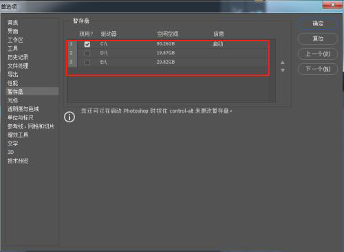344x252 pixels.
Task: Move selected scratch disk down with arrow
Action: 283,70
